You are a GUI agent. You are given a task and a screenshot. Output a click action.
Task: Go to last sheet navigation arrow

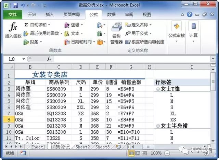(21, 146)
